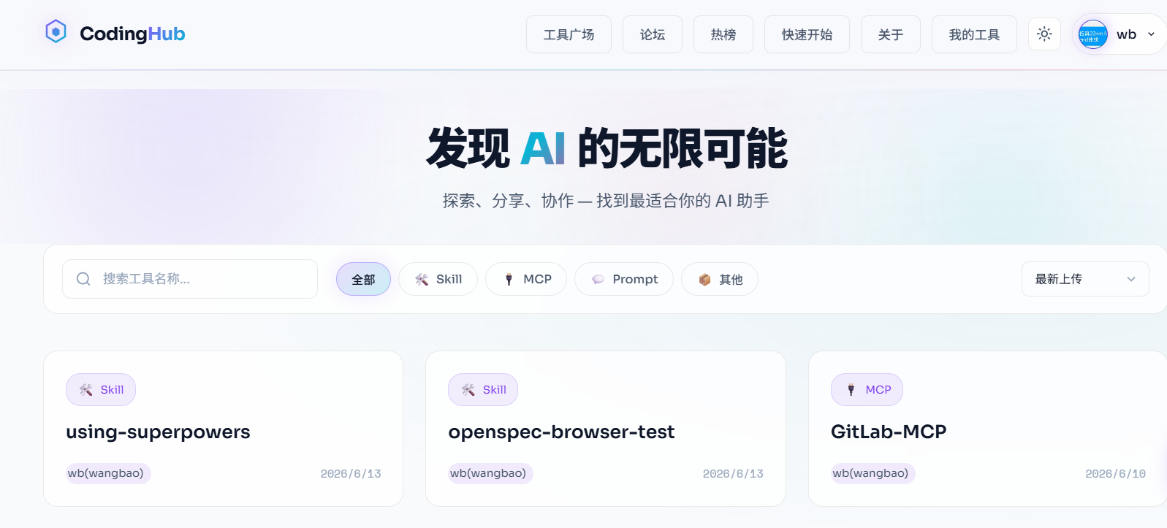Screen dimensions: 1167x528
Task: Click the 2026/6/13 date on openspec-browser-test card
Action: click(x=733, y=474)
